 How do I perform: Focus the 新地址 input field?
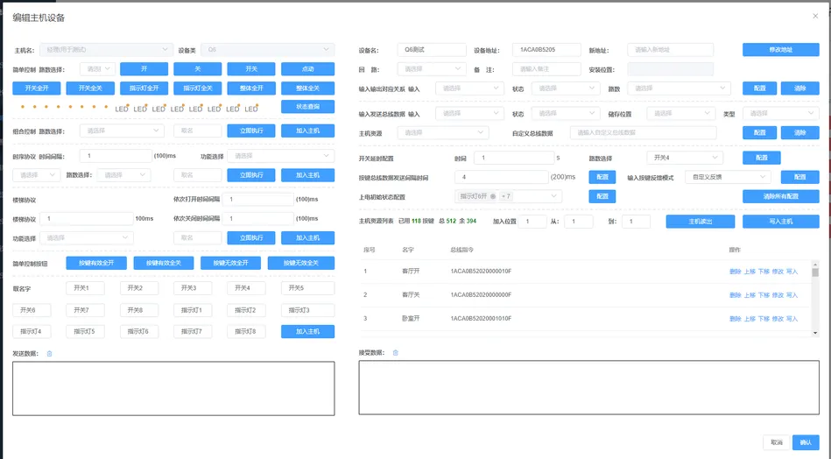[x=671, y=50]
